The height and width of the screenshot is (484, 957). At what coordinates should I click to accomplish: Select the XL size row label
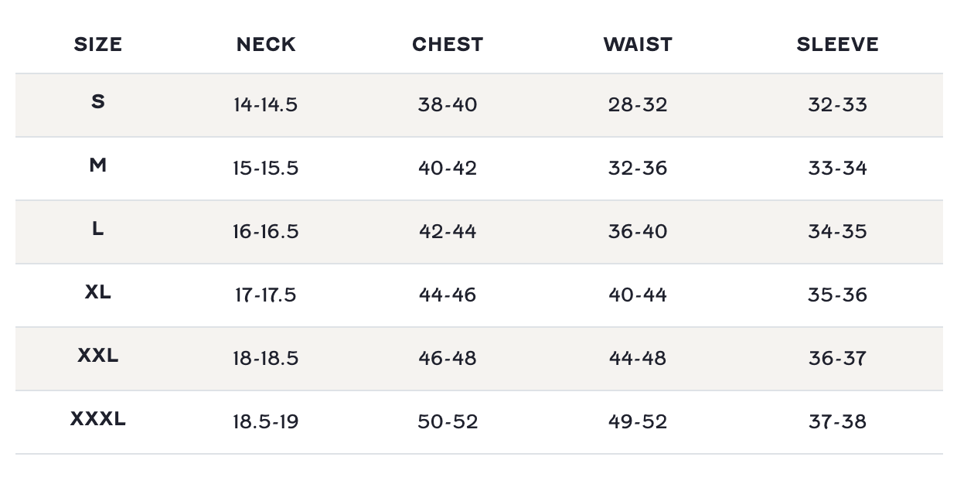[x=98, y=291]
